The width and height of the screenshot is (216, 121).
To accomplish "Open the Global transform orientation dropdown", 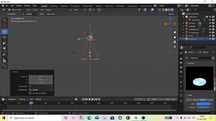I will pos(76,10).
